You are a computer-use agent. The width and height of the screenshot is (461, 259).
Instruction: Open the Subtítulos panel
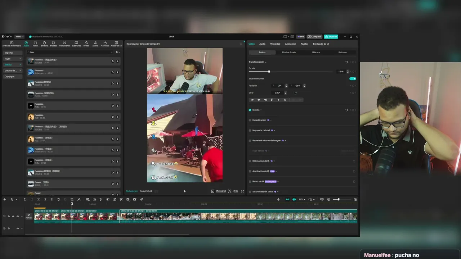pyautogui.click(x=76, y=44)
